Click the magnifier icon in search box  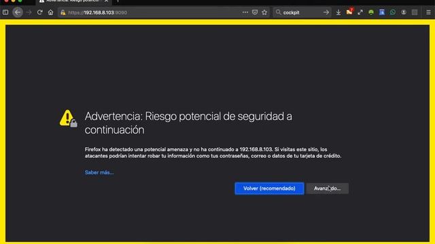[278, 12]
